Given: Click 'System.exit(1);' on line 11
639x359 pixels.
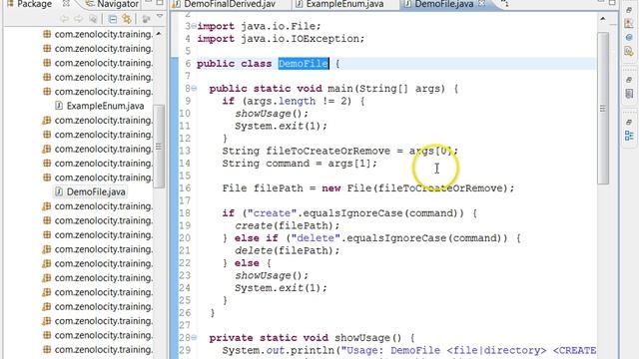Looking at the screenshot, I should [x=281, y=127].
